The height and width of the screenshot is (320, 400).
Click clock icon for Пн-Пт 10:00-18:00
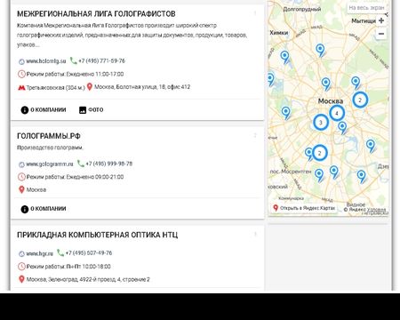coord(21,267)
